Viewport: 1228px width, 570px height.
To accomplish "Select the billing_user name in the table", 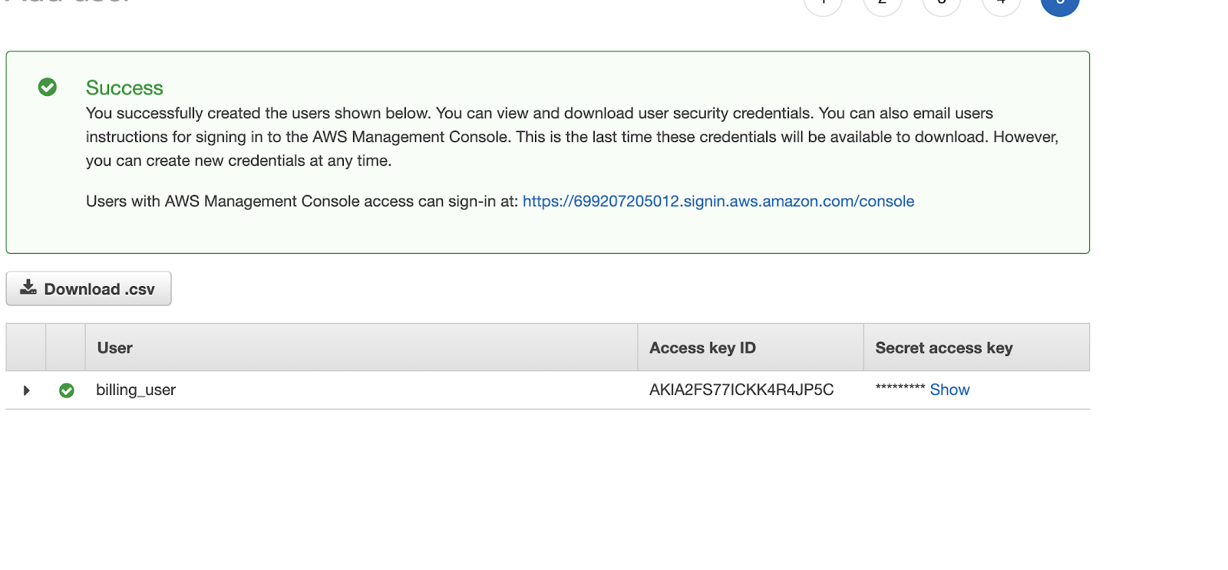I will tap(136, 390).
